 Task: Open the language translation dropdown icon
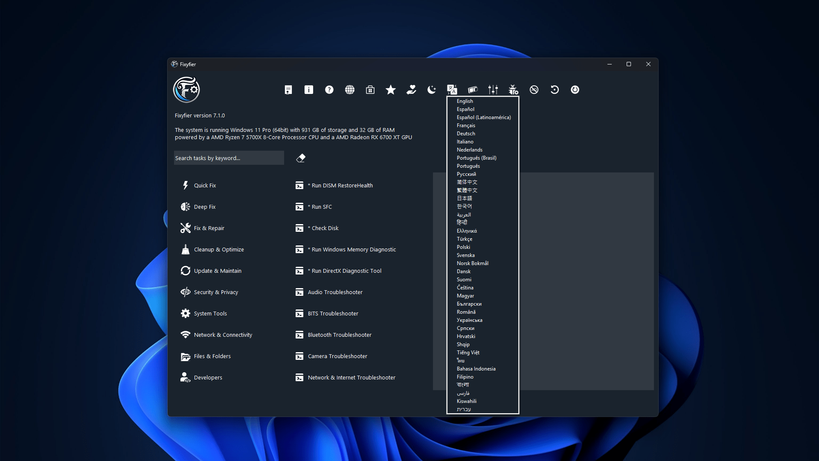[452, 90]
